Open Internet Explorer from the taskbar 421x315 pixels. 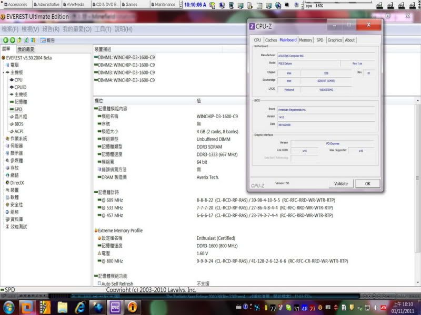click(x=80, y=307)
